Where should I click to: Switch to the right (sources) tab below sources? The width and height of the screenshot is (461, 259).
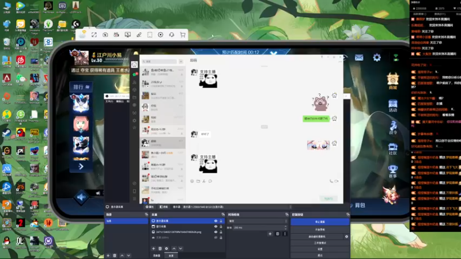pyautogui.click(x=171, y=256)
